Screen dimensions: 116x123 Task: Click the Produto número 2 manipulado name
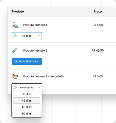[x=43, y=76]
